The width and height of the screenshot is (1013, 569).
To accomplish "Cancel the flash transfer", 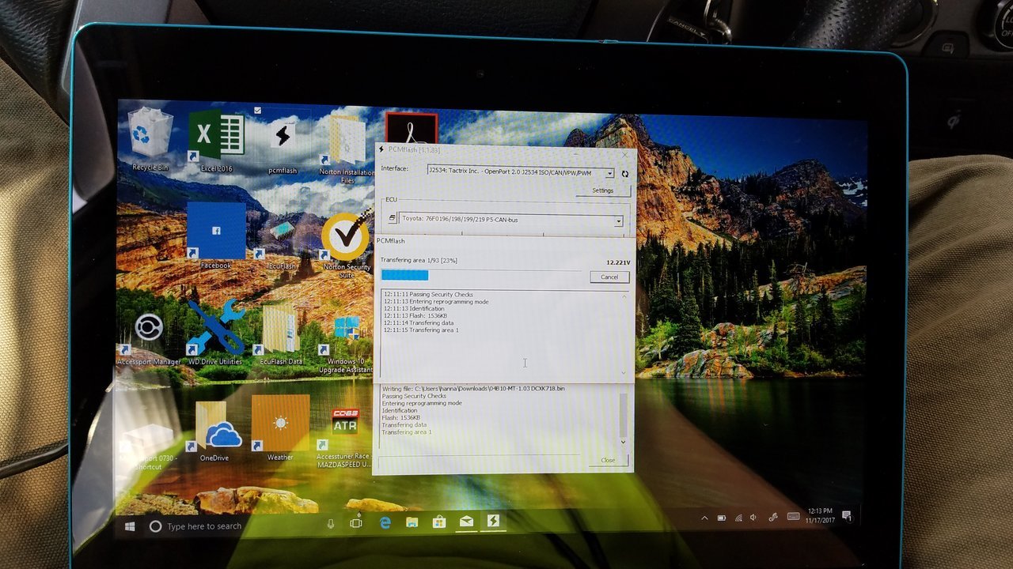I will [x=609, y=277].
